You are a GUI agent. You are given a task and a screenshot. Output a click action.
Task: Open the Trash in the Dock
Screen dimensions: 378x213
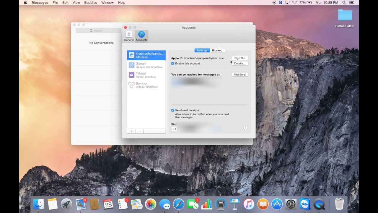[x=339, y=204]
